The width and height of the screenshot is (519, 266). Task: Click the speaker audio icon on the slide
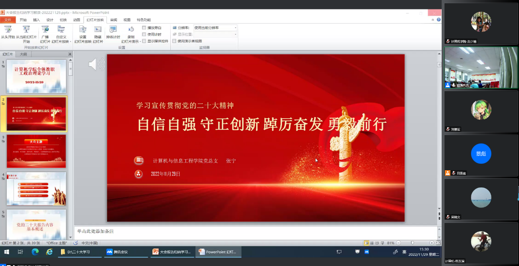[x=97, y=64]
